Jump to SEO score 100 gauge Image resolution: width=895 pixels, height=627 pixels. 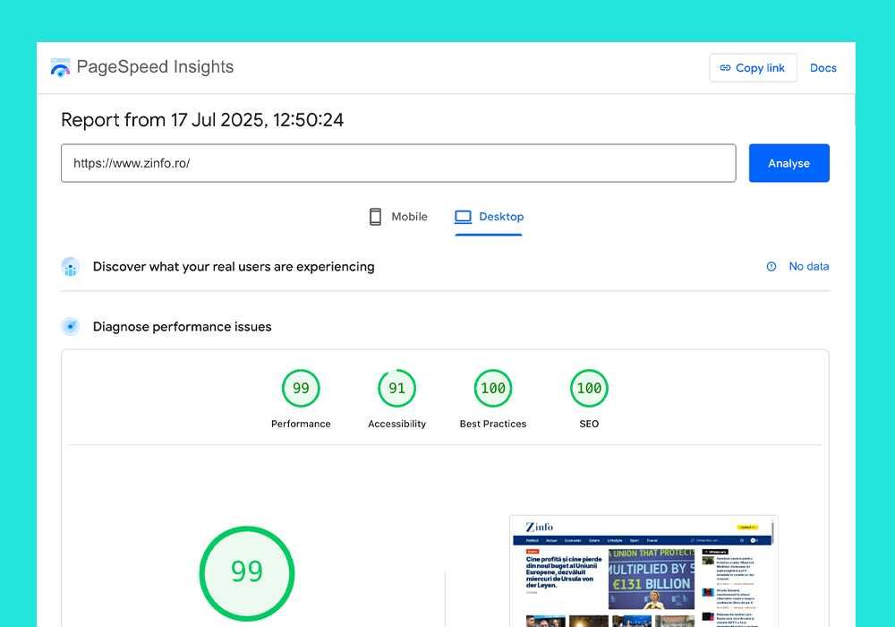(x=589, y=389)
